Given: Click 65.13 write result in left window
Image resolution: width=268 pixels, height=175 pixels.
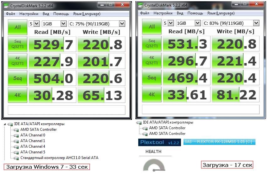Looking at the screenshot, I should pos(101,95).
